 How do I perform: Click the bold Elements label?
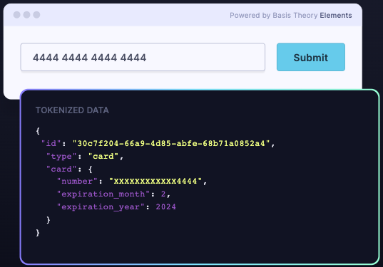tap(336, 16)
